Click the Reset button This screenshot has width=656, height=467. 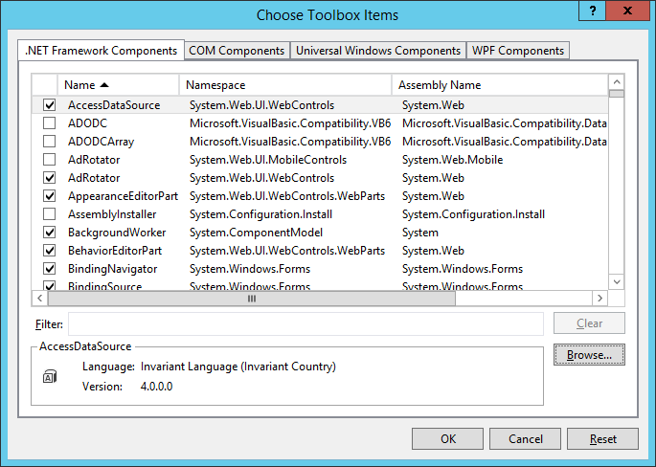click(x=603, y=438)
